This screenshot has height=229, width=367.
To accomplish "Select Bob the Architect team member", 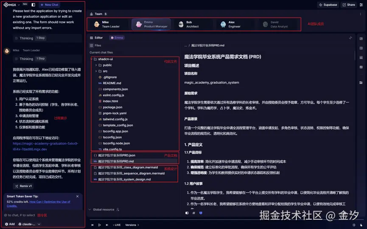I will click(189, 24).
